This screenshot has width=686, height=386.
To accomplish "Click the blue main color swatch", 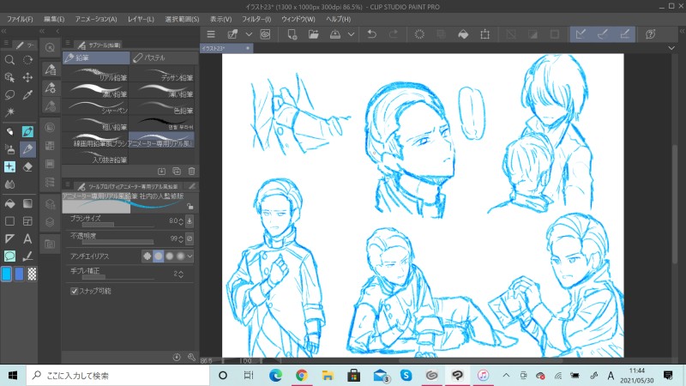I will (x=7, y=274).
